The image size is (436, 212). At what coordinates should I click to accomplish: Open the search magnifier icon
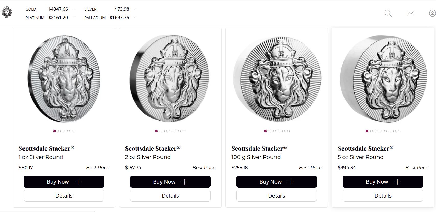pyautogui.click(x=388, y=13)
